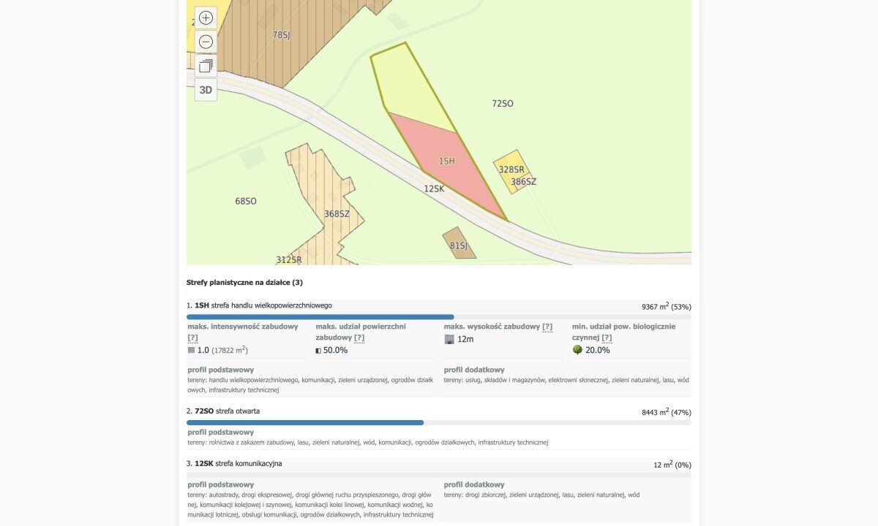
Task: Click the 81SJ brown parcel
Action: point(459,244)
